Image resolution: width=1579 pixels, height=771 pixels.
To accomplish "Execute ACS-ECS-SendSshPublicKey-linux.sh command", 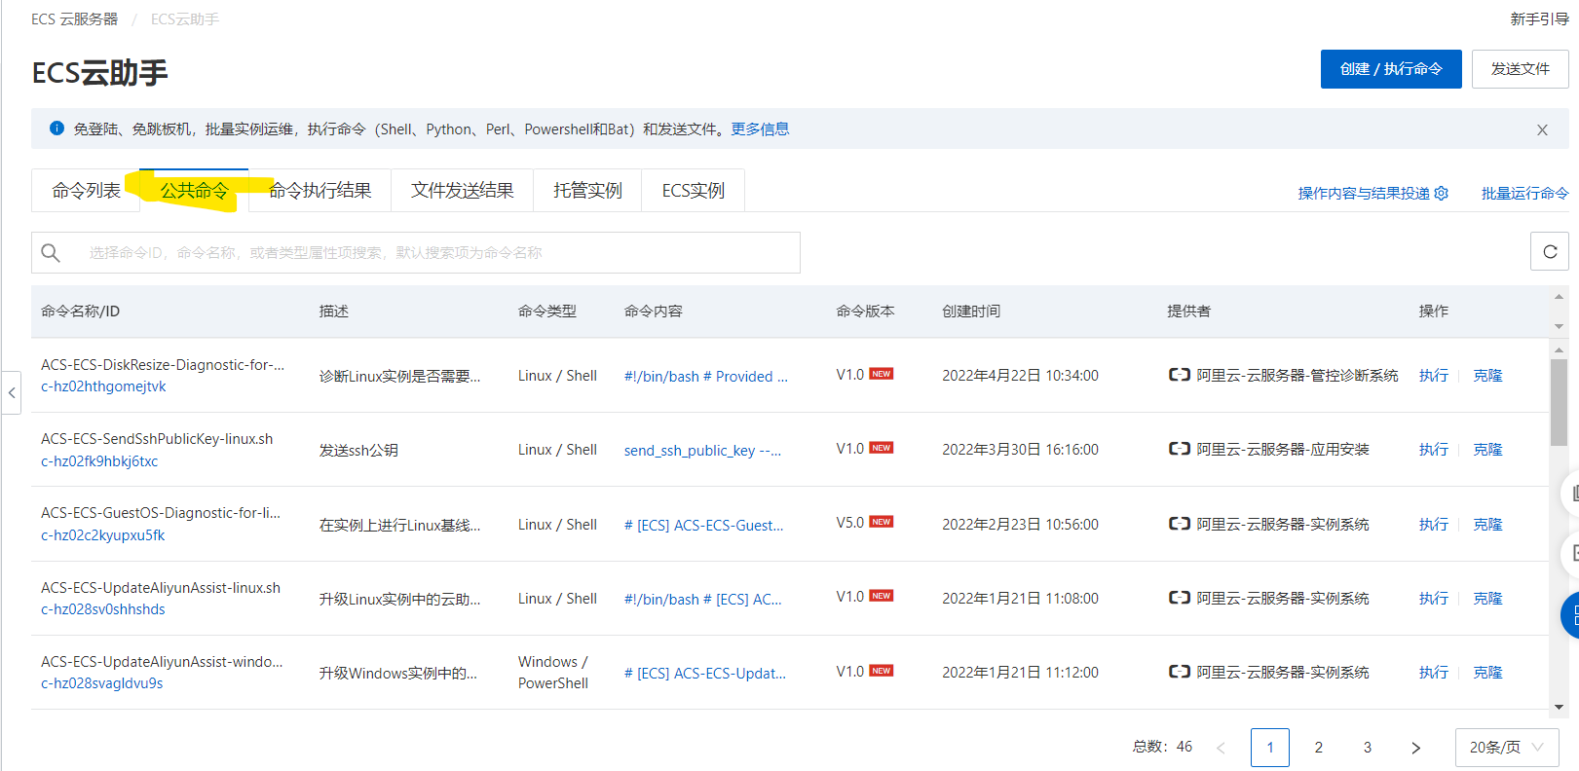I will (x=1434, y=450).
